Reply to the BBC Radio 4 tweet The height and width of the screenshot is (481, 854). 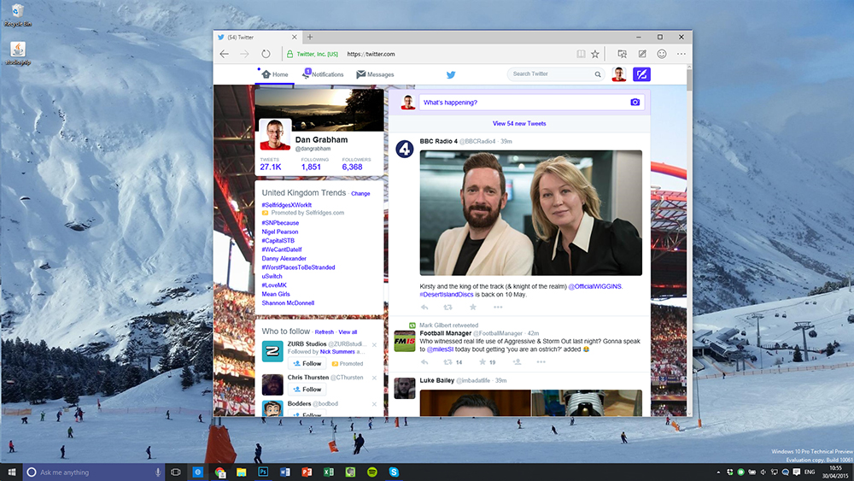[x=424, y=308]
